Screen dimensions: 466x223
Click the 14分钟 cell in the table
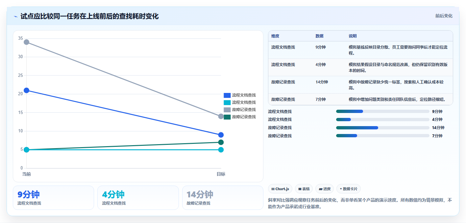click(x=322, y=82)
